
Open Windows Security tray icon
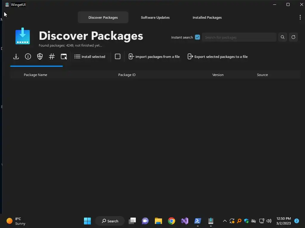(x=246, y=221)
